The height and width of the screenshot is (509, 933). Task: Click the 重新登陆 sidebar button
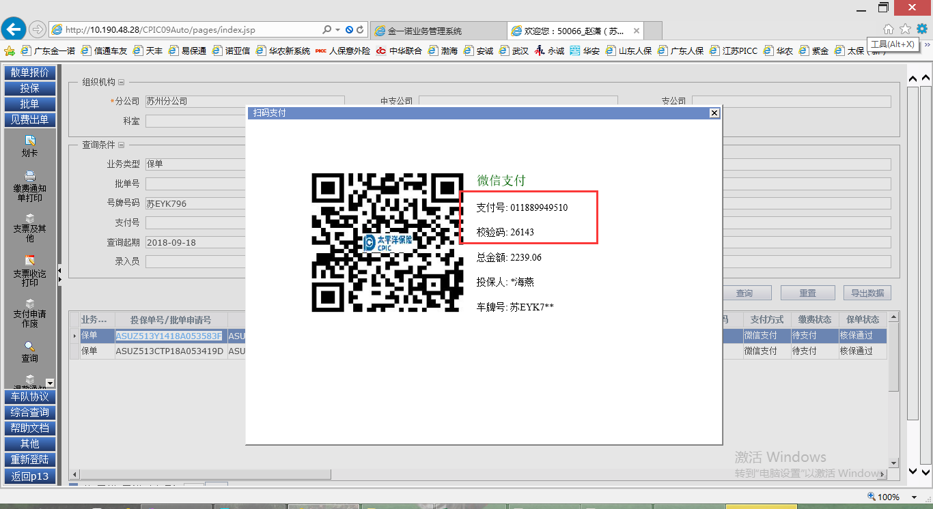(x=29, y=460)
